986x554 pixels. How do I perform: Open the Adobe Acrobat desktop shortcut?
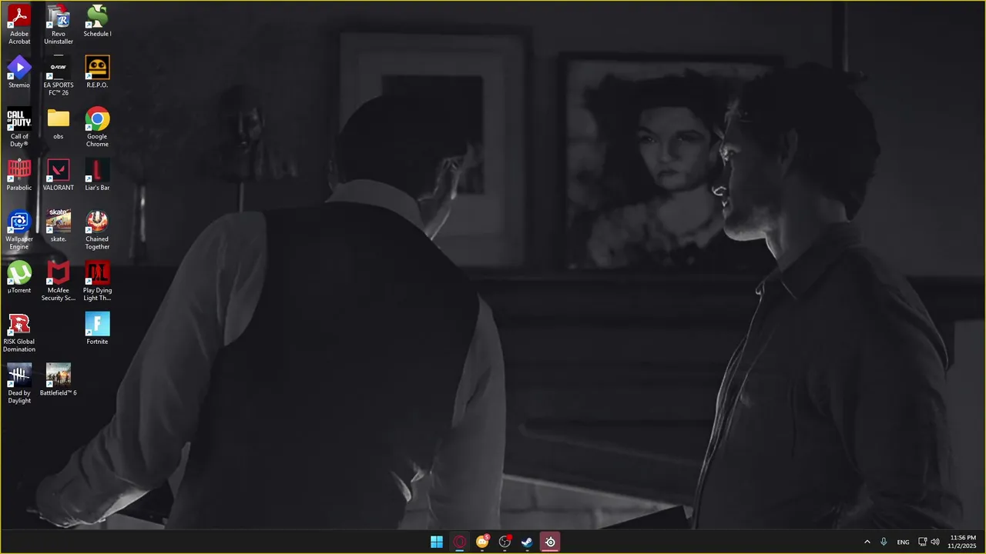click(x=19, y=24)
